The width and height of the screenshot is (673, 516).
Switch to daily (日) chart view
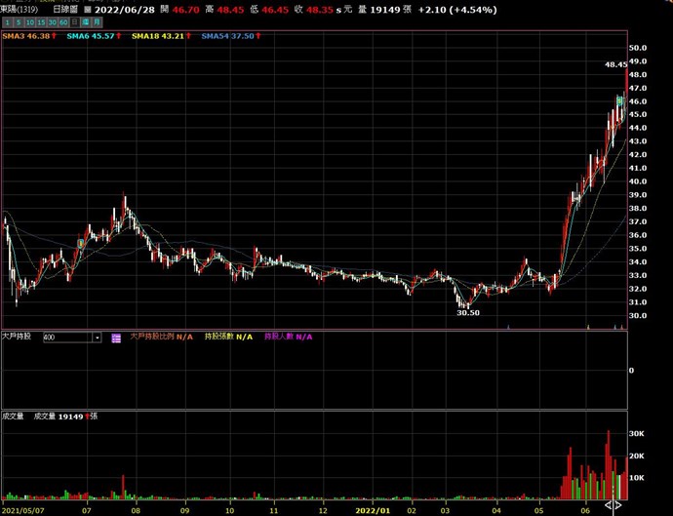[74, 21]
